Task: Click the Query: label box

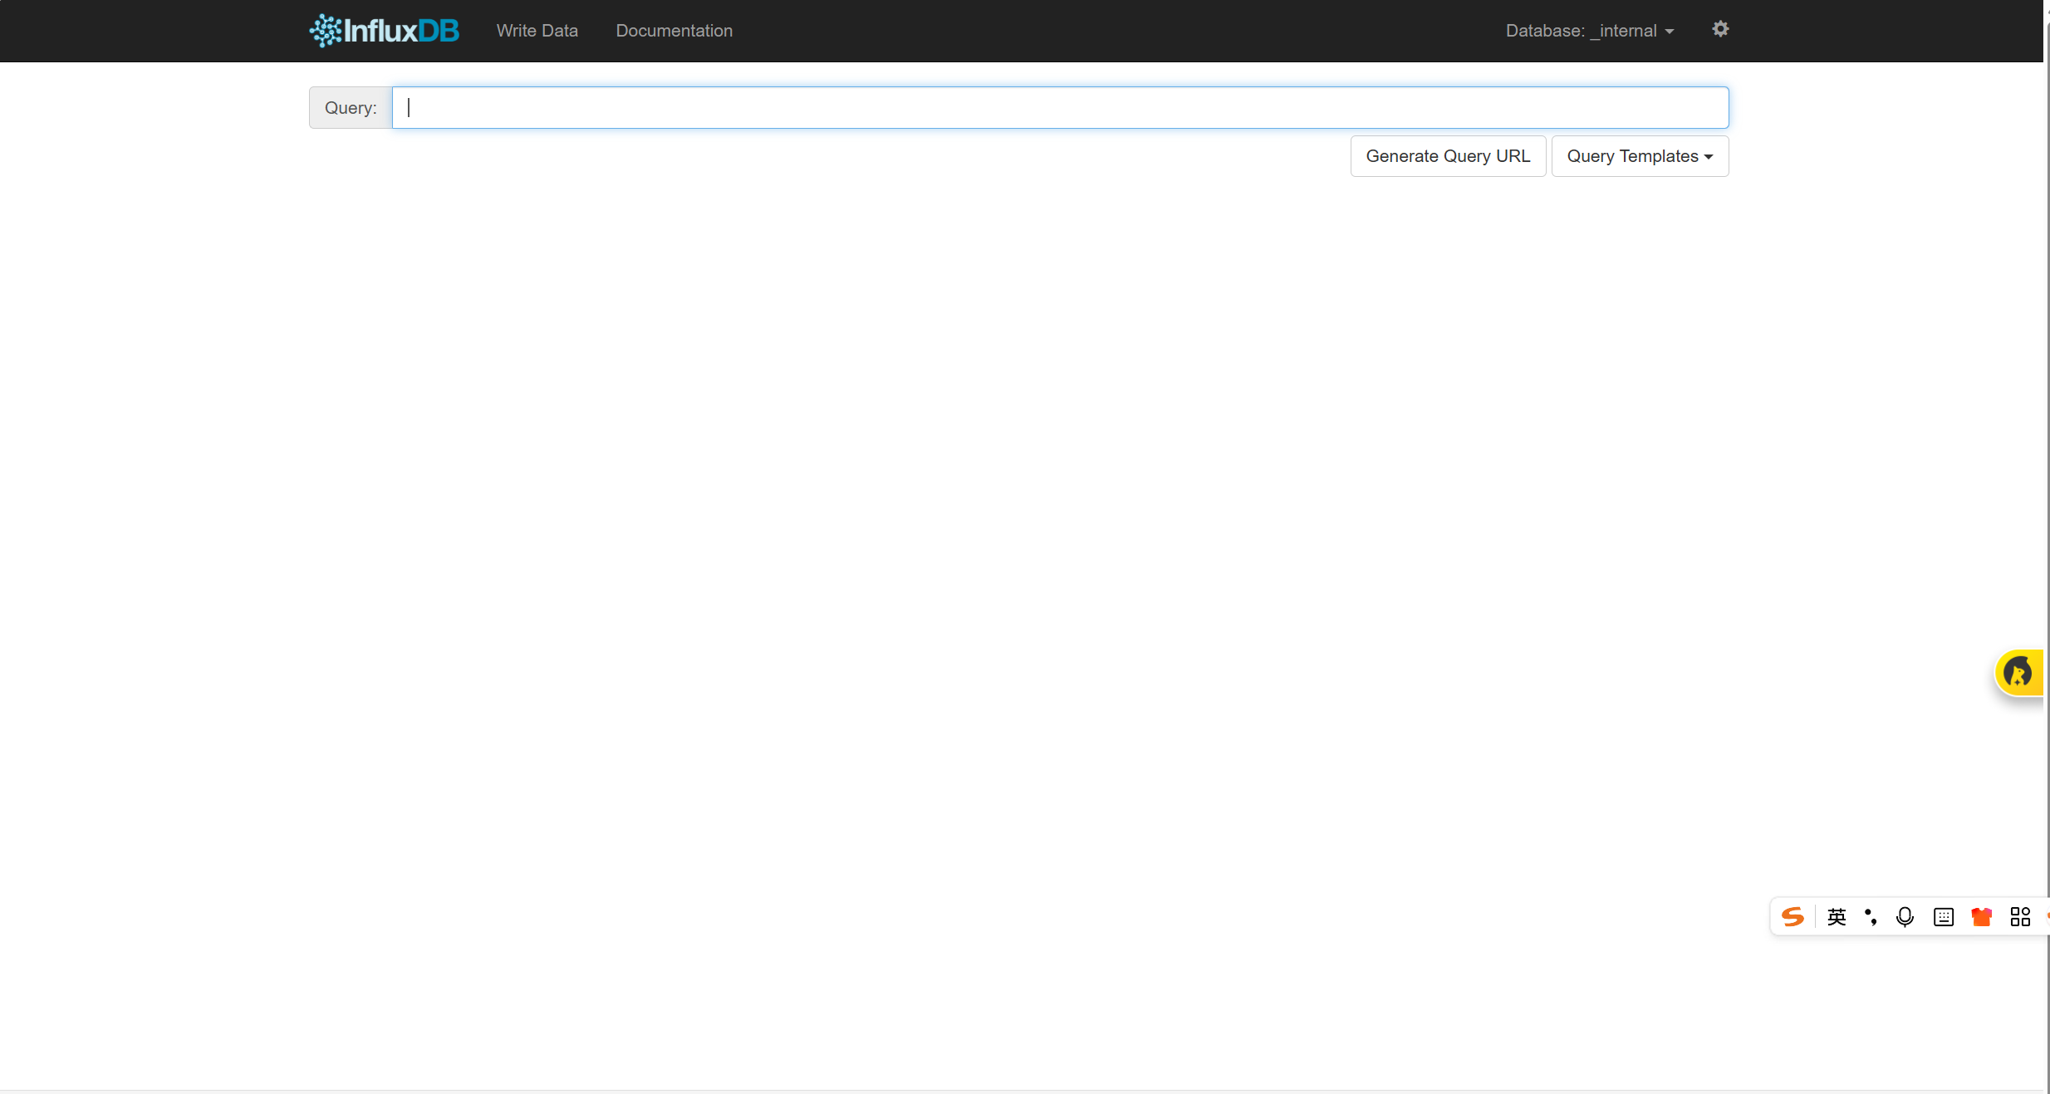Action: (351, 108)
